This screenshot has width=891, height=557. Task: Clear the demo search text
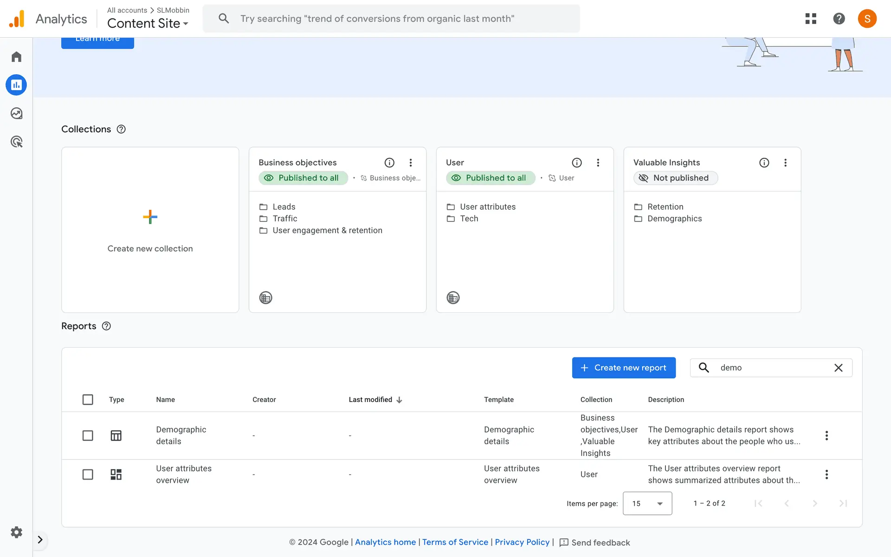click(838, 368)
